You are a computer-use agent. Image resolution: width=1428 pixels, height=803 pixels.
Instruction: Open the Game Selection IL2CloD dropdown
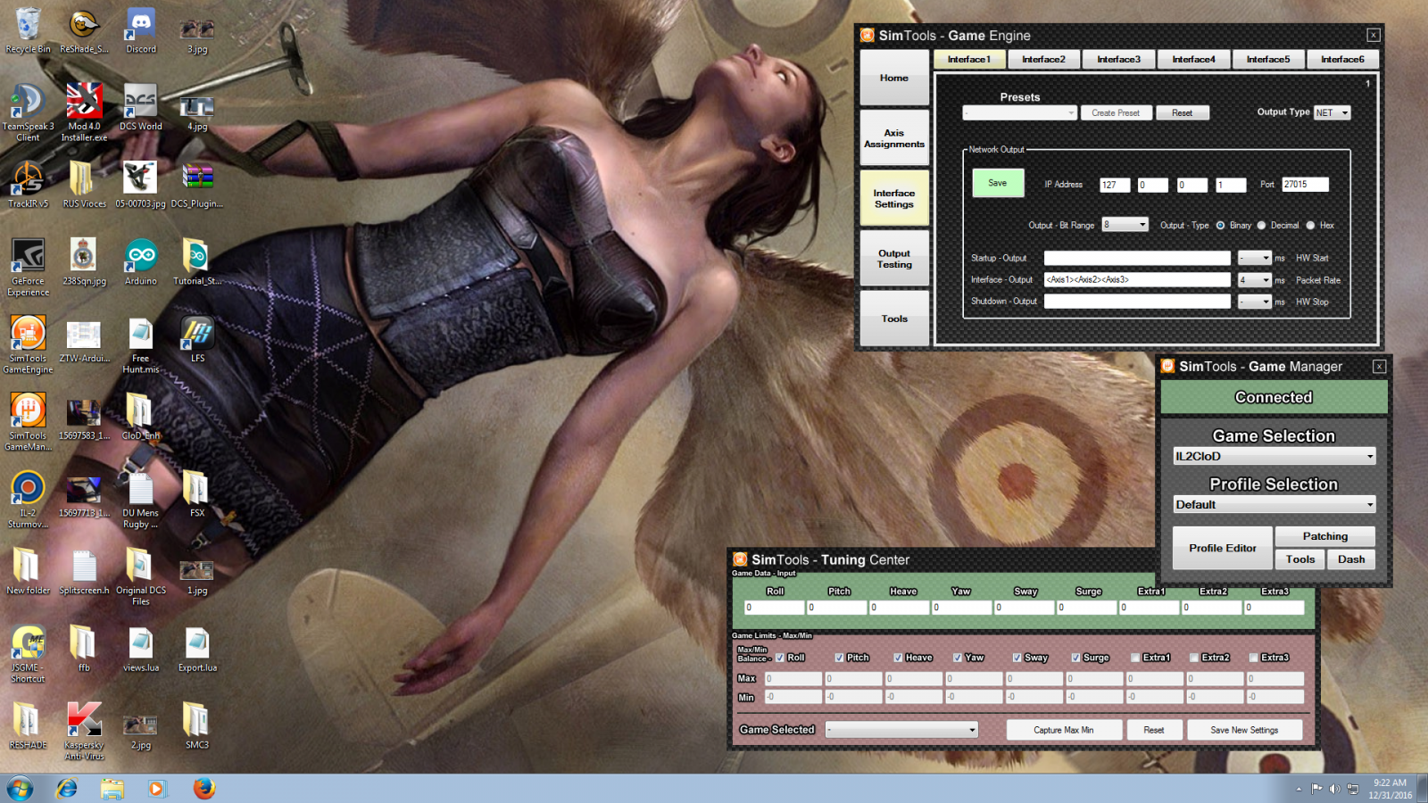(1274, 456)
